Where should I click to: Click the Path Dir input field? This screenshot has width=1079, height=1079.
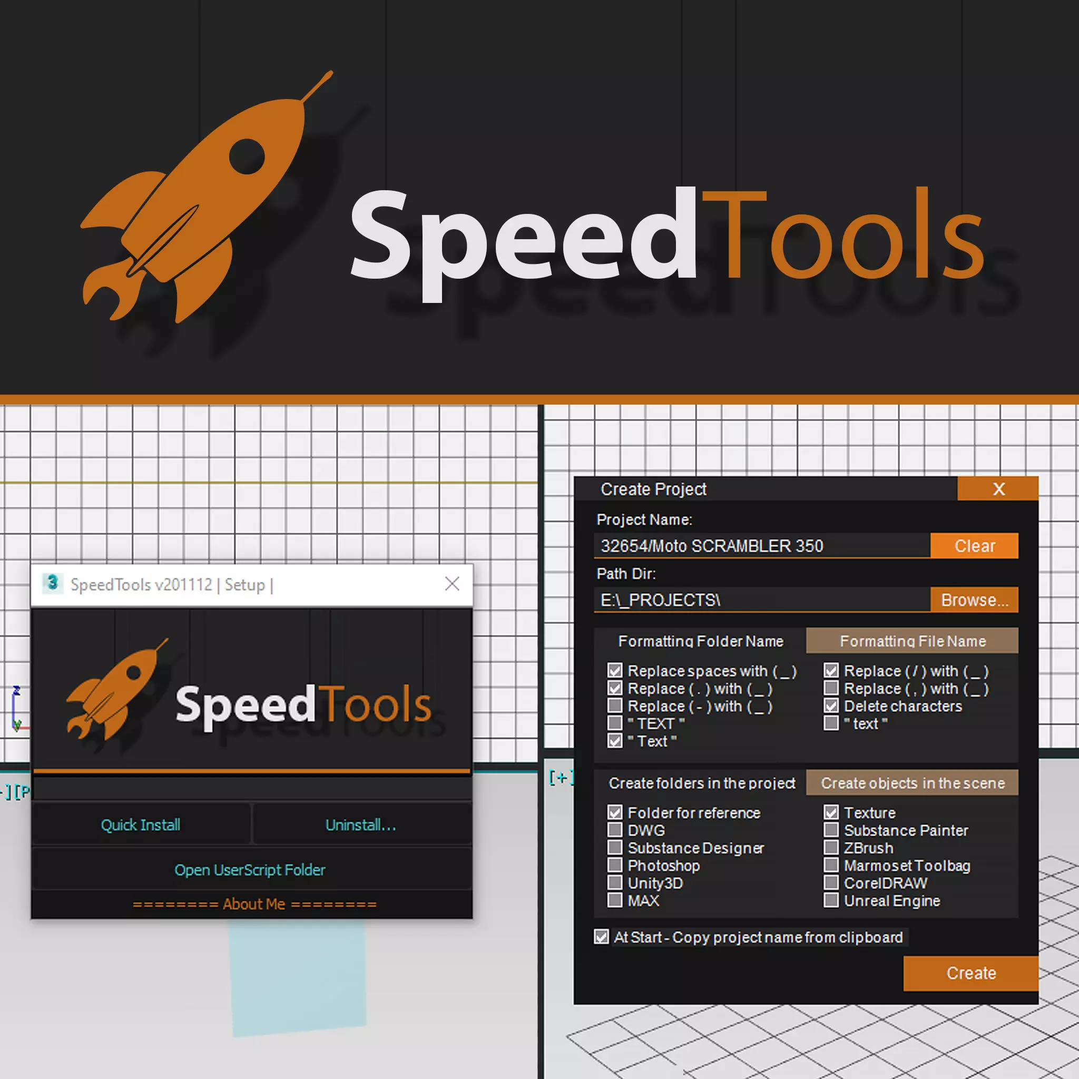point(762,600)
